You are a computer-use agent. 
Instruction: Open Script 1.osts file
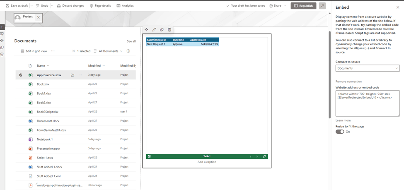[x=45, y=158]
